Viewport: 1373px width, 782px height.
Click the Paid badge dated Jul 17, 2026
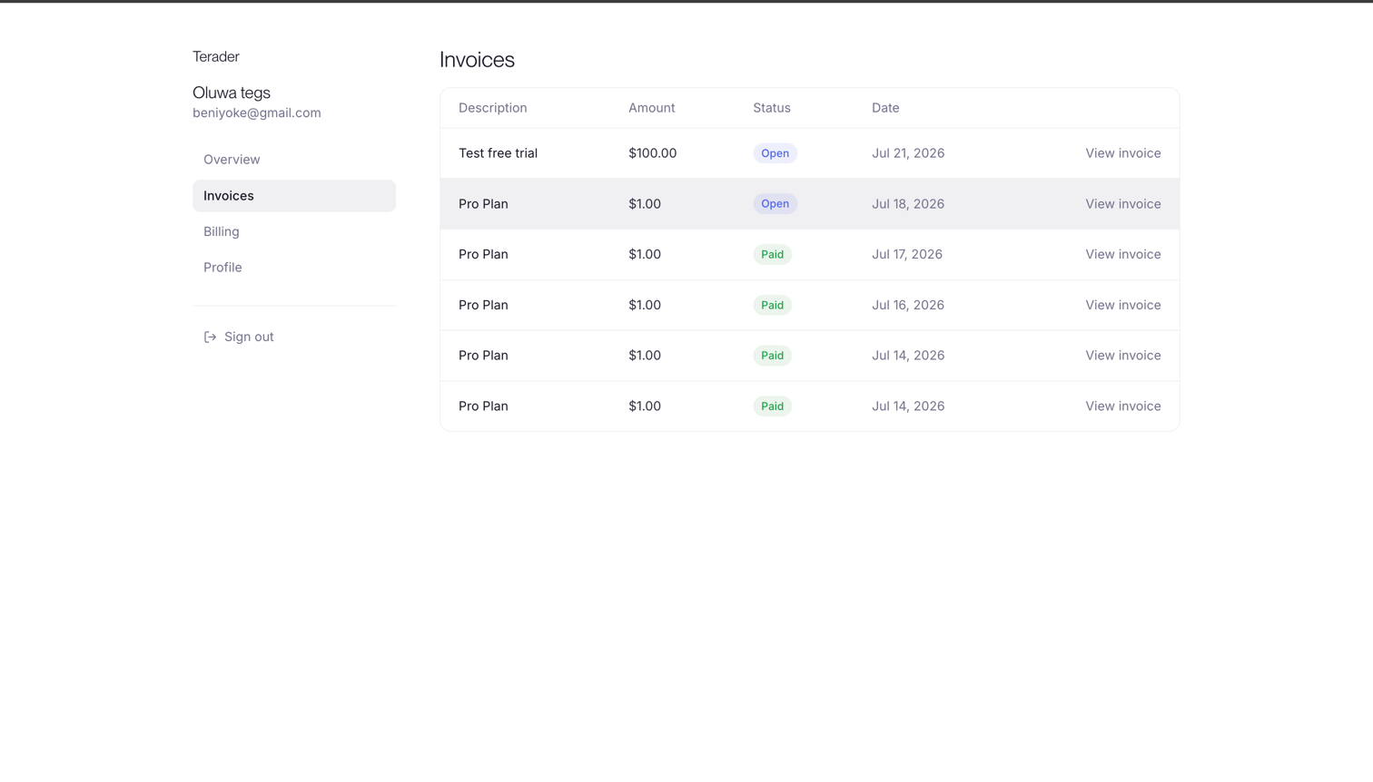[772, 255]
